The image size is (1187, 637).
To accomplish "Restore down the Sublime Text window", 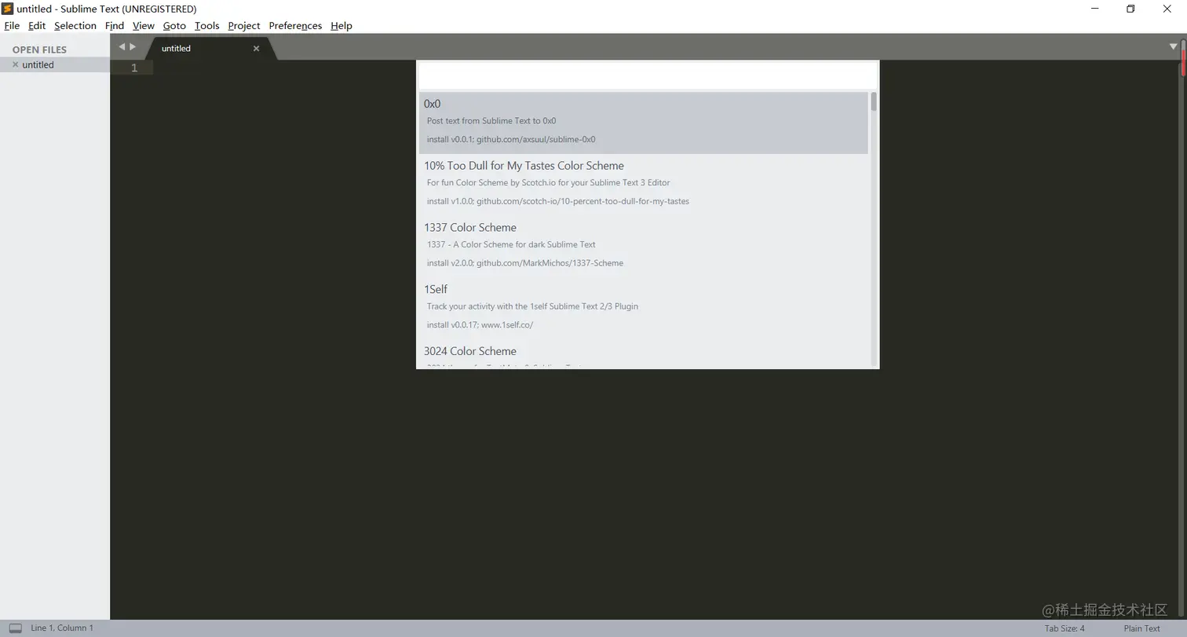I will point(1130,9).
